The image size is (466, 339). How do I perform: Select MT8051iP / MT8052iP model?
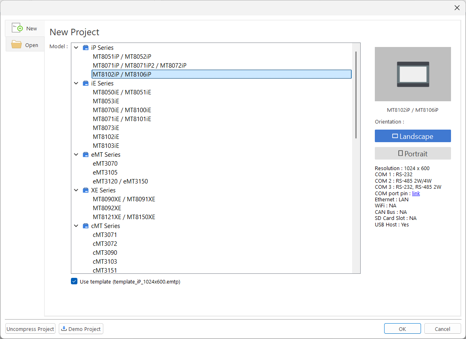click(x=122, y=56)
